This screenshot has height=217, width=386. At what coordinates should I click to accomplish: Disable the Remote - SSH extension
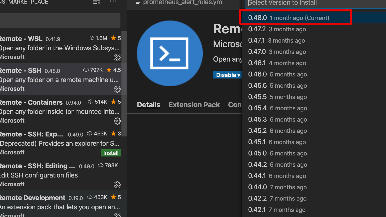point(226,75)
